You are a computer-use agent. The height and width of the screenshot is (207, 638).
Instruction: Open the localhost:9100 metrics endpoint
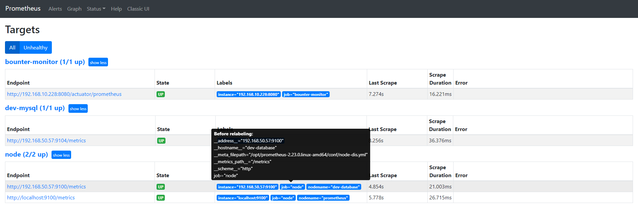pos(41,198)
